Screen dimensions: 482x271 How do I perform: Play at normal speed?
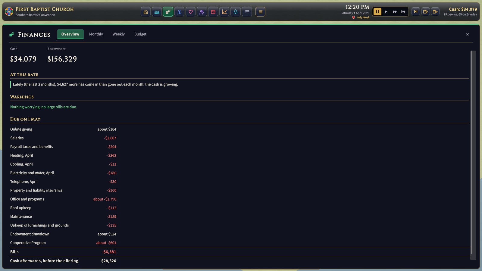click(x=386, y=12)
